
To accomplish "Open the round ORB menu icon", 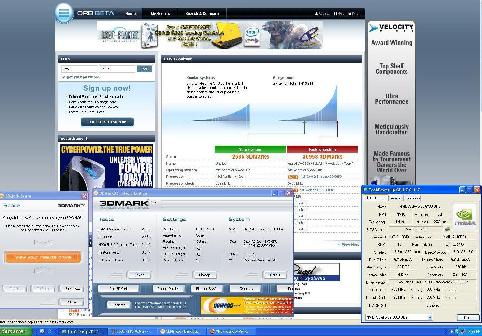I will point(64,13).
